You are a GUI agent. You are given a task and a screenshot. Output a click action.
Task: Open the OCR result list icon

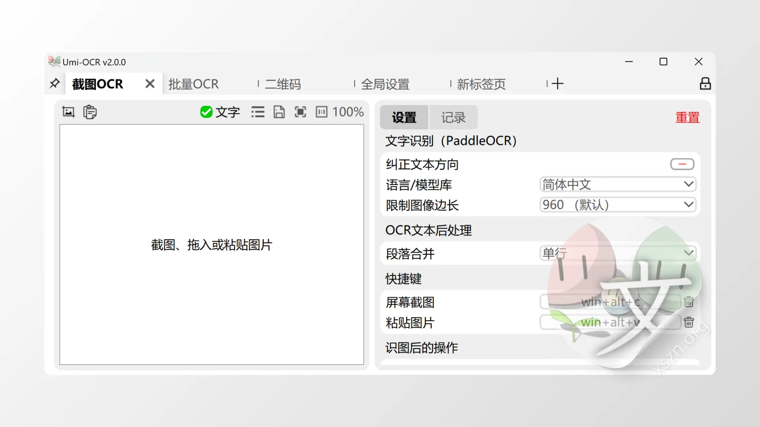pyautogui.click(x=258, y=112)
